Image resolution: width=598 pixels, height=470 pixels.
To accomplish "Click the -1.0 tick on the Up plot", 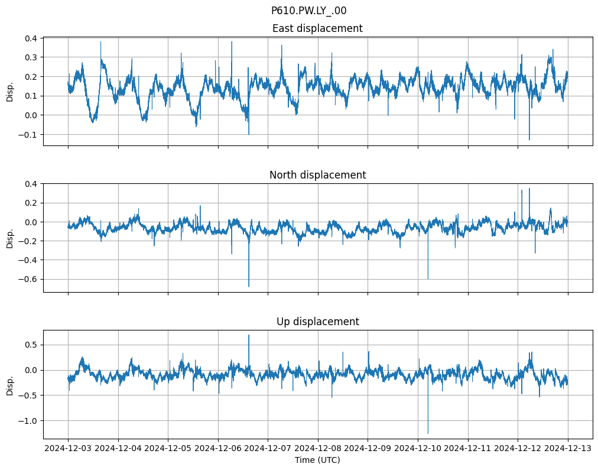I will [x=28, y=421].
